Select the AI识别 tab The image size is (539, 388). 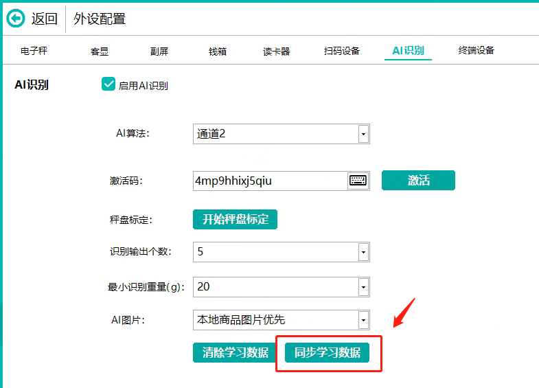click(x=408, y=51)
